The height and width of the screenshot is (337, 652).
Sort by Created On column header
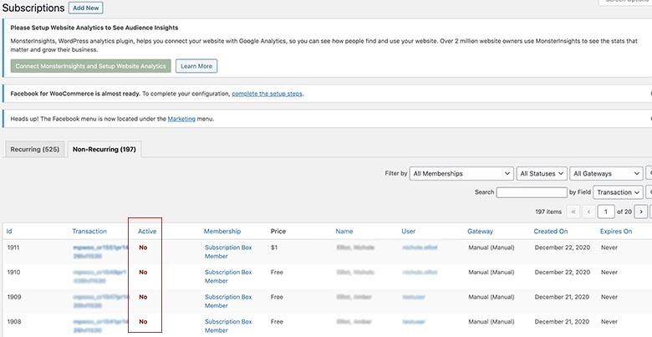pos(551,232)
